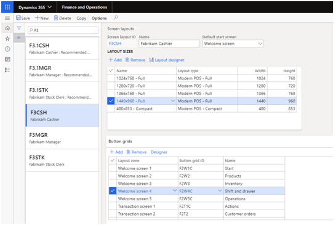Select the F3.1CSH layout record
336x225 pixels.
pos(62,48)
